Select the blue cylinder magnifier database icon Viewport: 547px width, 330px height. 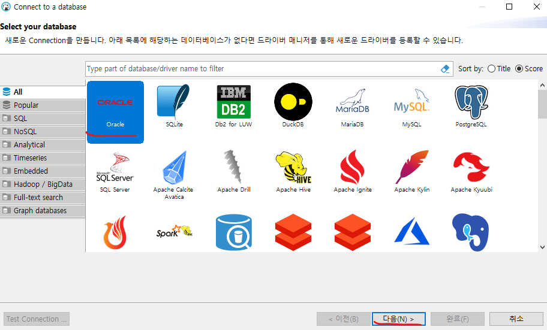coord(233,232)
